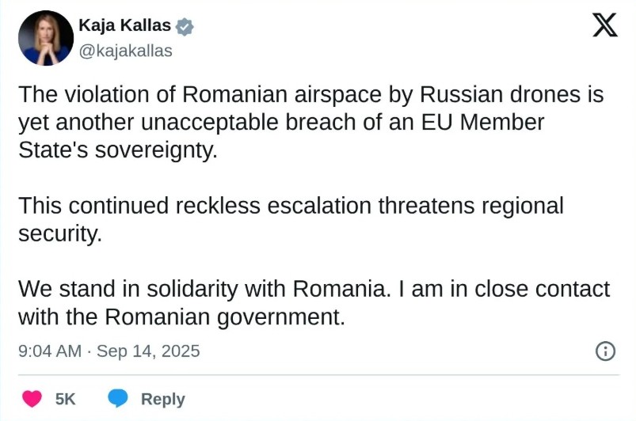636x421 pixels.
Task: Click the 9:04 AM time in the timestamp
Action: pyautogui.click(x=49, y=351)
